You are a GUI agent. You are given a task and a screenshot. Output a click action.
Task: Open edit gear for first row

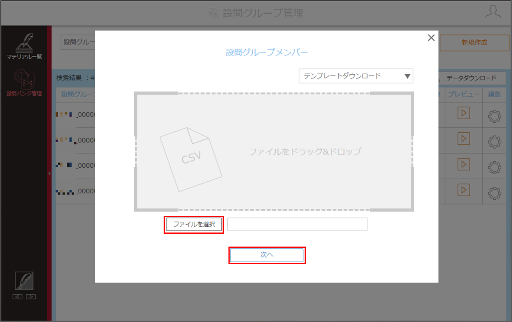[x=495, y=116]
